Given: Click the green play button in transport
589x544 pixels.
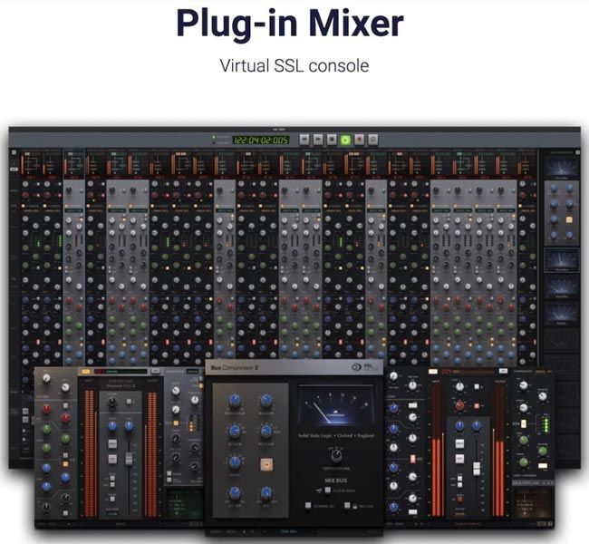Looking at the screenshot, I should 345,140.
